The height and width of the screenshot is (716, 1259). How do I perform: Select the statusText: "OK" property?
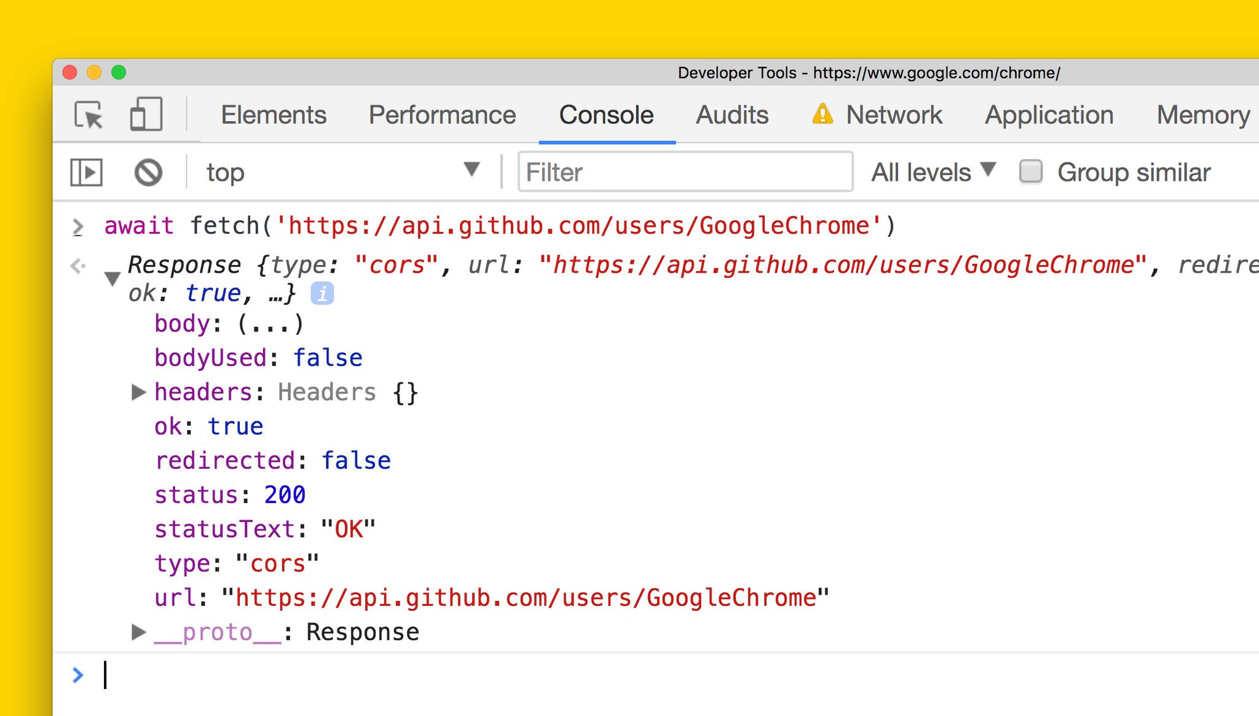pos(265,529)
